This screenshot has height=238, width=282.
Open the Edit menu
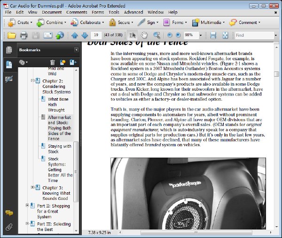pos(20,12)
